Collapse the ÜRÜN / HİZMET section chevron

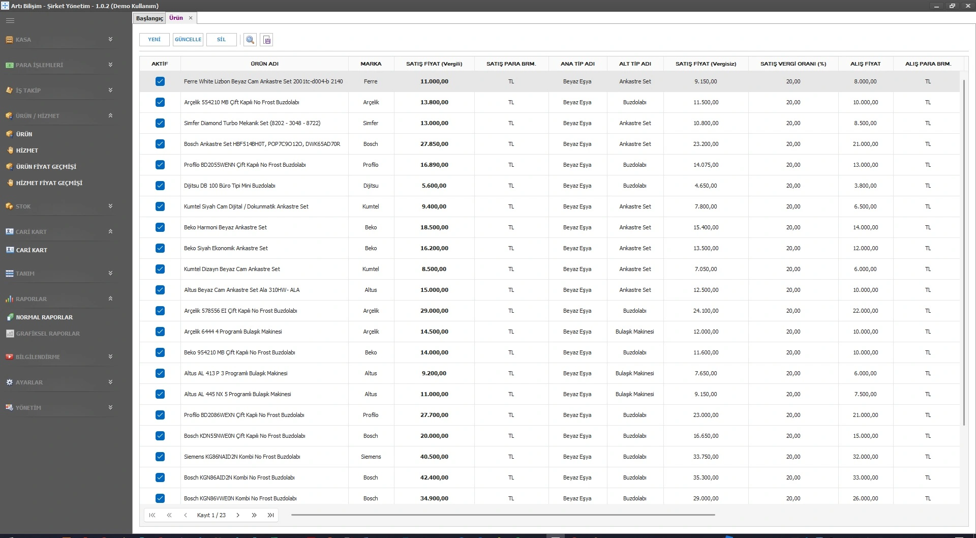pos(110,115)
